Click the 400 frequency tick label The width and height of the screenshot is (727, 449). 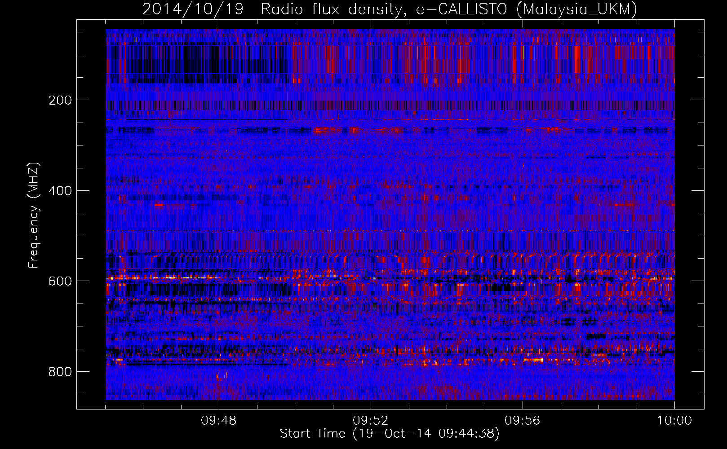[x=60, y=191]
